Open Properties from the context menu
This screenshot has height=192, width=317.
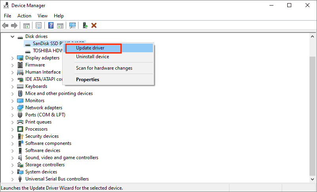(108, 80)
